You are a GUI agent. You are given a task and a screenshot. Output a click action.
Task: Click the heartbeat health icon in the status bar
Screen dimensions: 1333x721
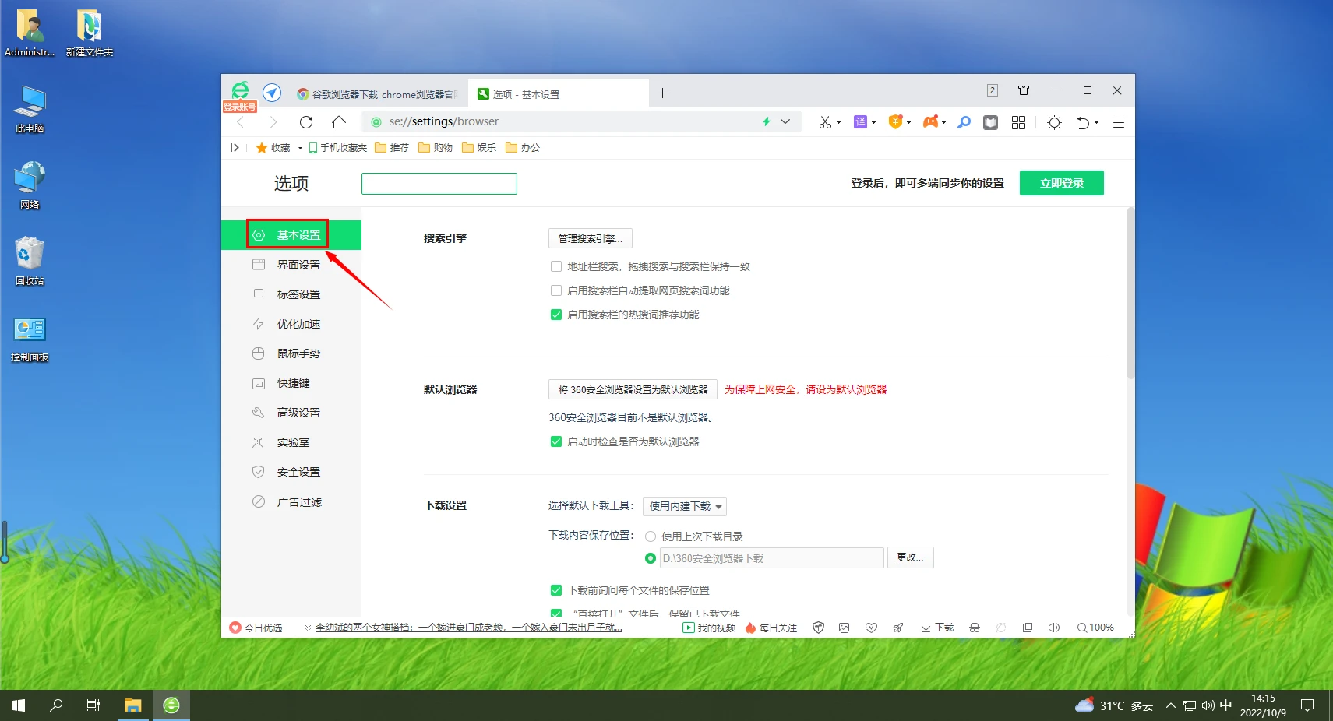tap(871, 628)
